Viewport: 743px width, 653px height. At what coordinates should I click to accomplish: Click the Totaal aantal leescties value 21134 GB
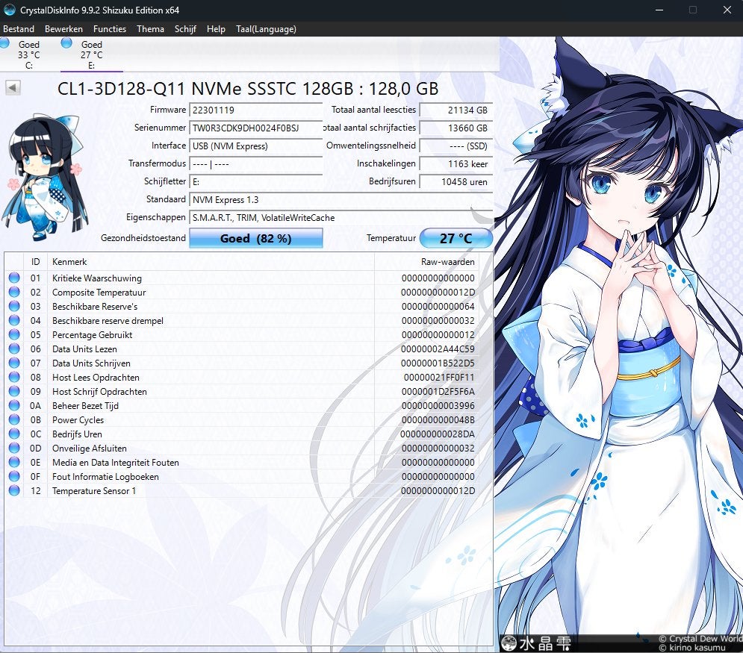(x=456, y=110)
